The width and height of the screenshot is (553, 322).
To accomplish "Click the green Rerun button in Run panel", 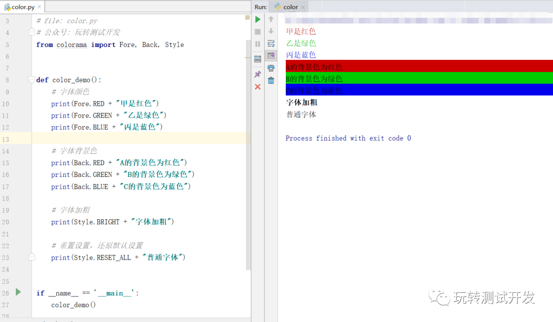I will 258,19.
